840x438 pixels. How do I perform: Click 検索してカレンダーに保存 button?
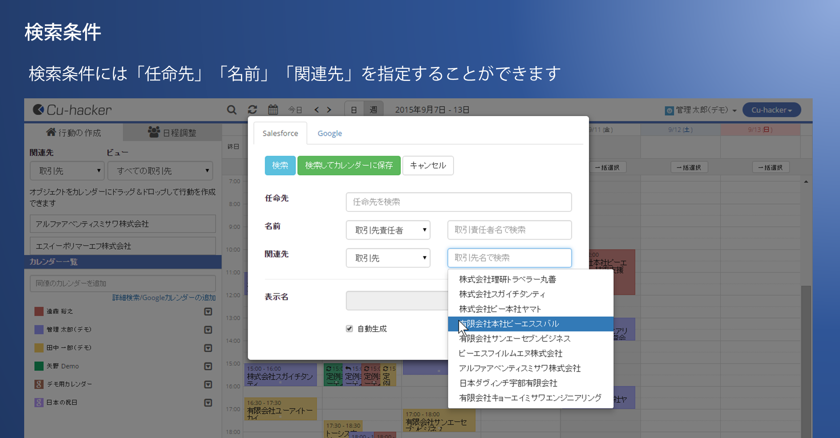pos(349,165)
